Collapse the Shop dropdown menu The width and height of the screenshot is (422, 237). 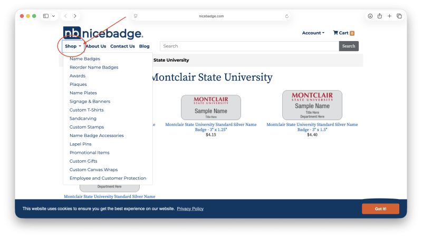[73, 46]
